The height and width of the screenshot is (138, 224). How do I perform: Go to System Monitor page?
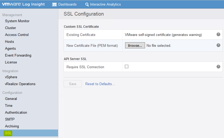click(17, 21)
